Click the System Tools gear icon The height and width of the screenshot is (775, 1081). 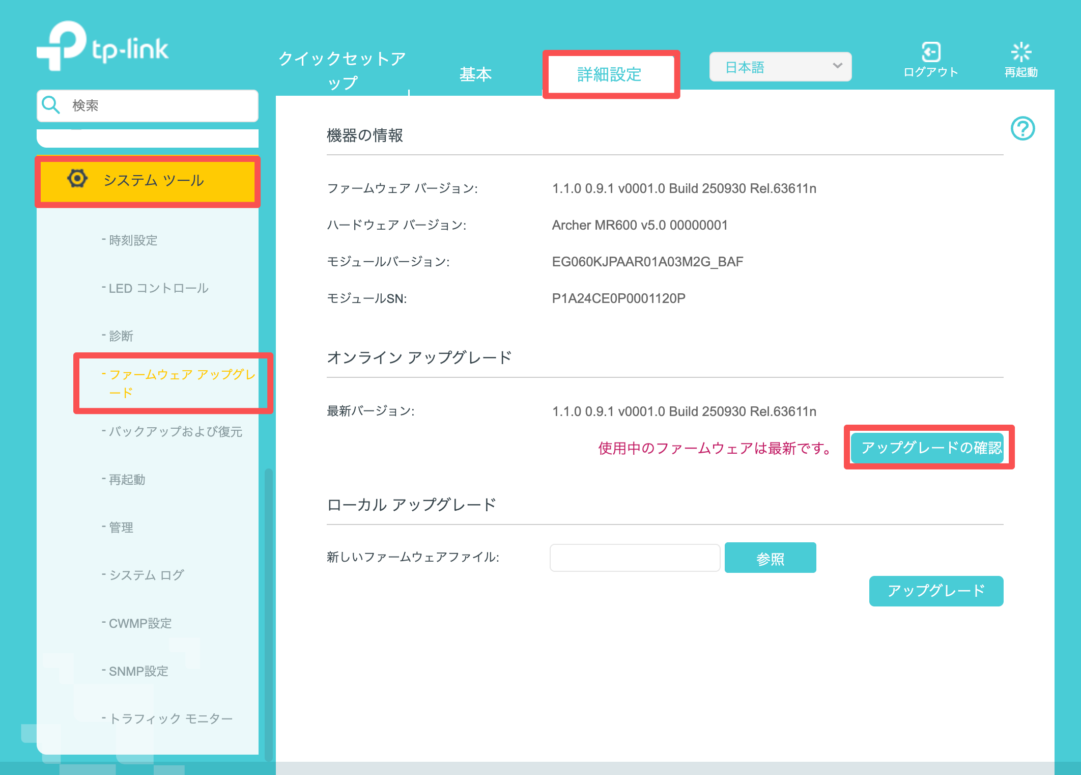[x=77, y=179]
